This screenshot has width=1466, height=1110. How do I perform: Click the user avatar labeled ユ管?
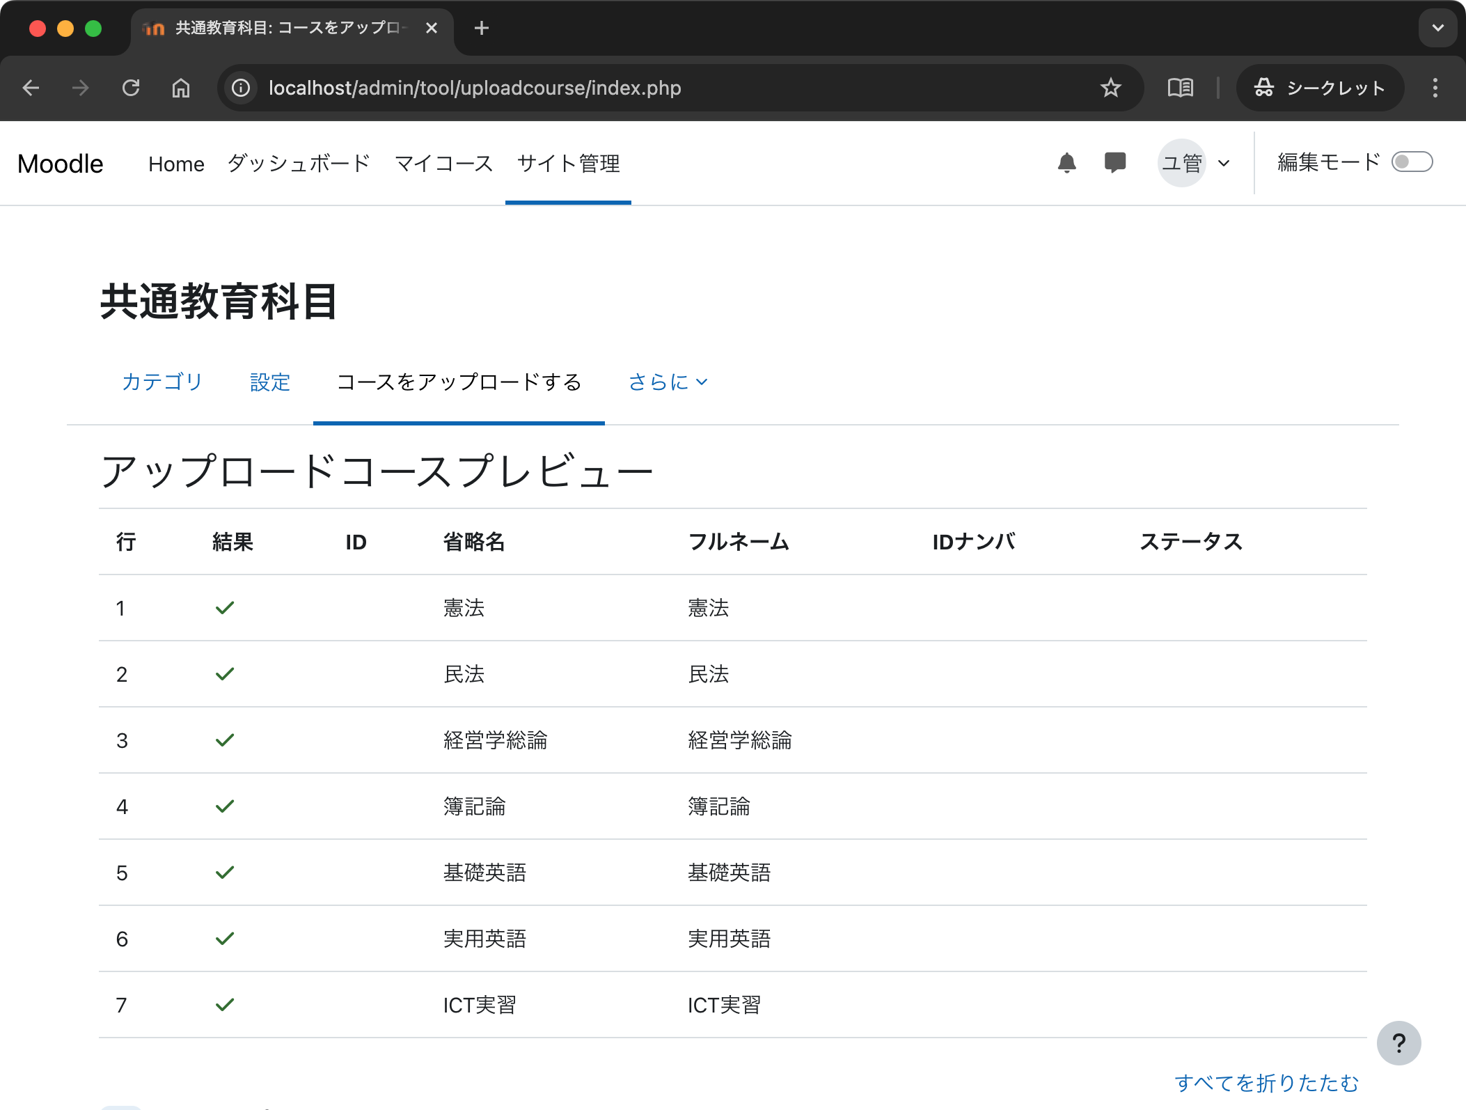click(x=1181, y=162)
